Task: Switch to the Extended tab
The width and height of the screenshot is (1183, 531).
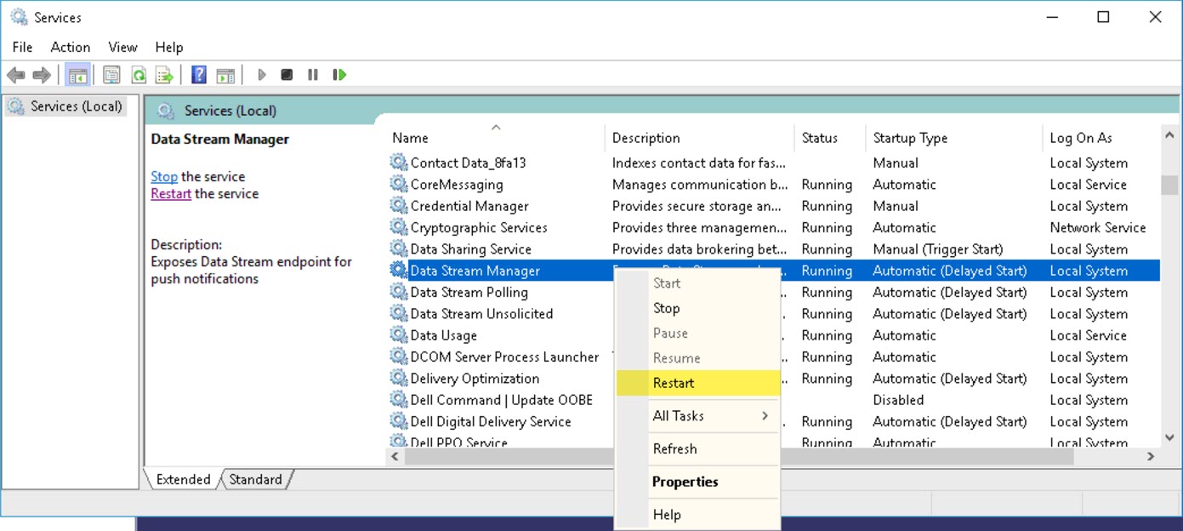Action: [x=183, y=479]
